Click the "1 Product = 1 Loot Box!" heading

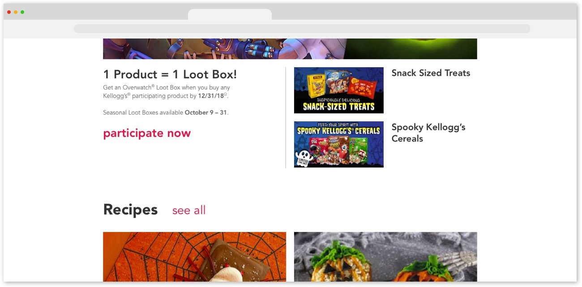click(x=170, y=74)
